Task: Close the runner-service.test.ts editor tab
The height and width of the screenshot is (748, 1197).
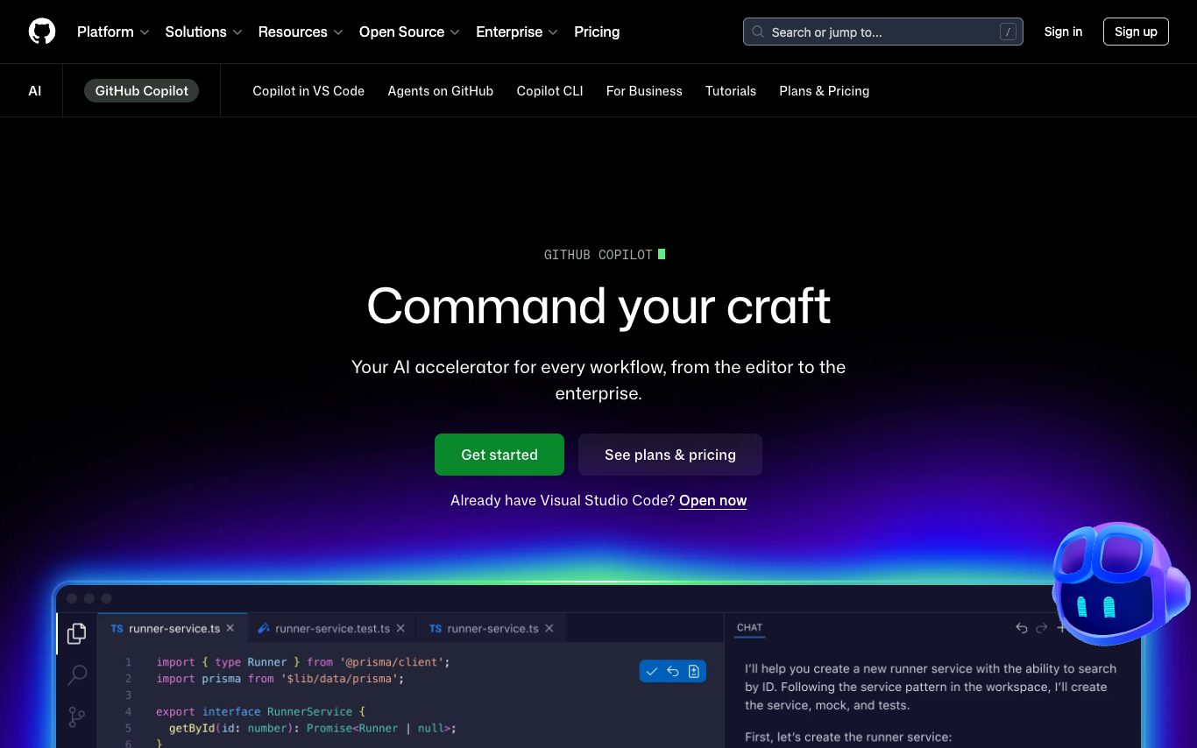Action: (400, 628)
